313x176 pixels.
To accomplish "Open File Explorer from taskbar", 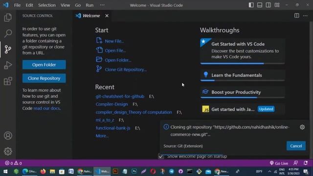I will point(52,172).
